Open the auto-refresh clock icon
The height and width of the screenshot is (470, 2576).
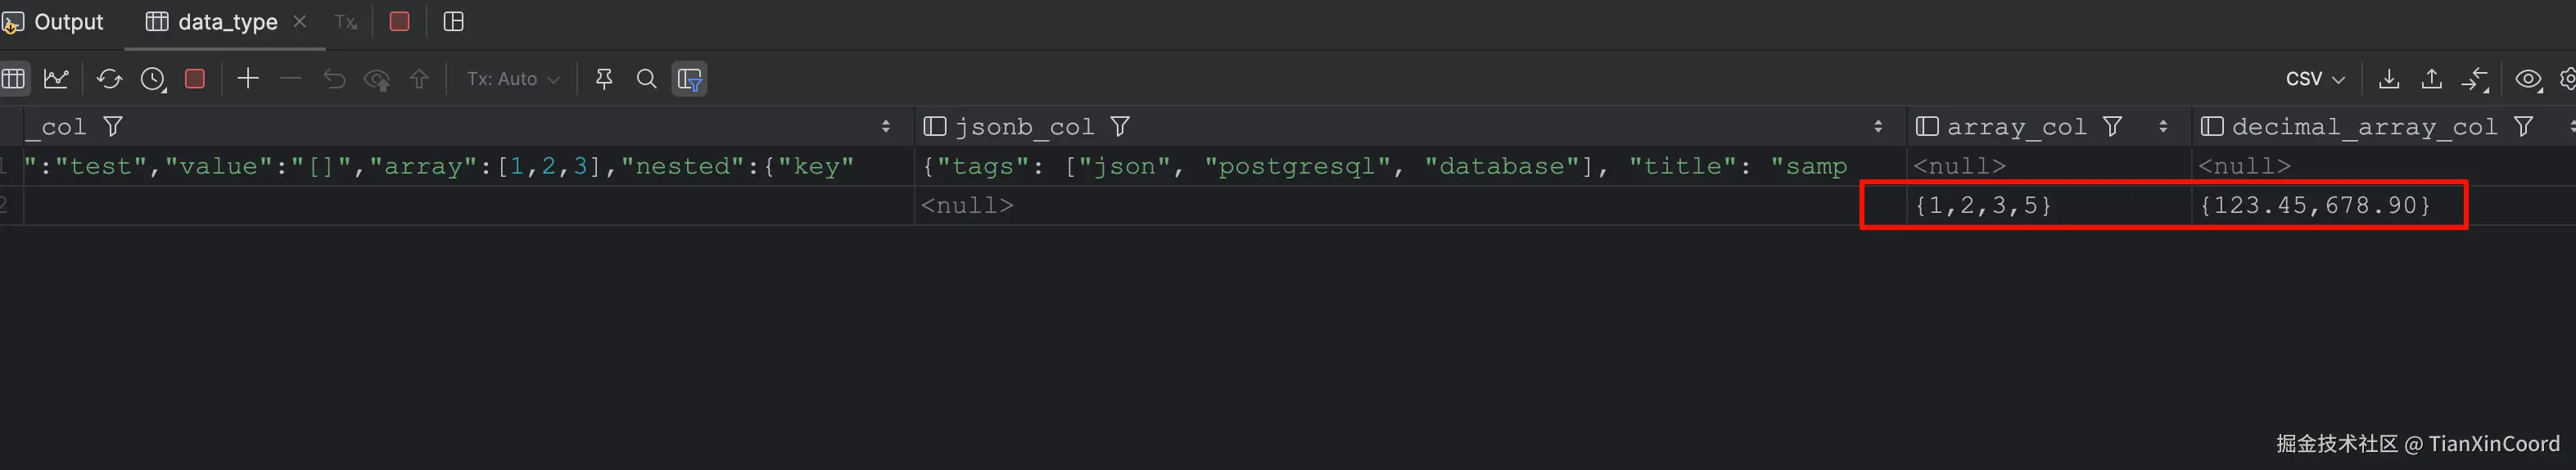tap(153, 79)
